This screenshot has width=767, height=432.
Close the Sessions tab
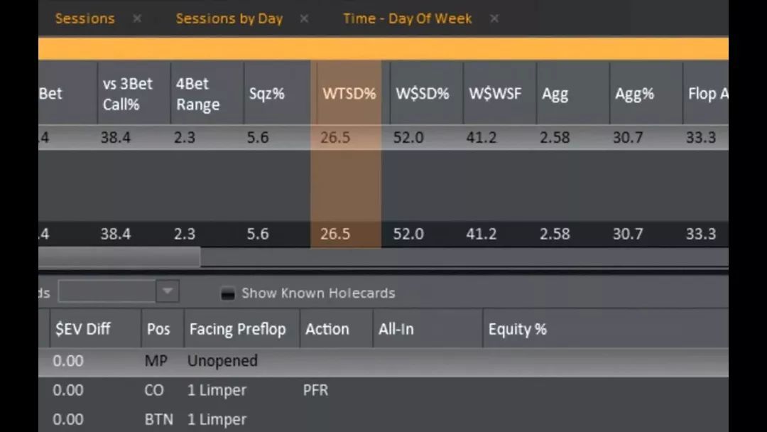pos(138,18)
